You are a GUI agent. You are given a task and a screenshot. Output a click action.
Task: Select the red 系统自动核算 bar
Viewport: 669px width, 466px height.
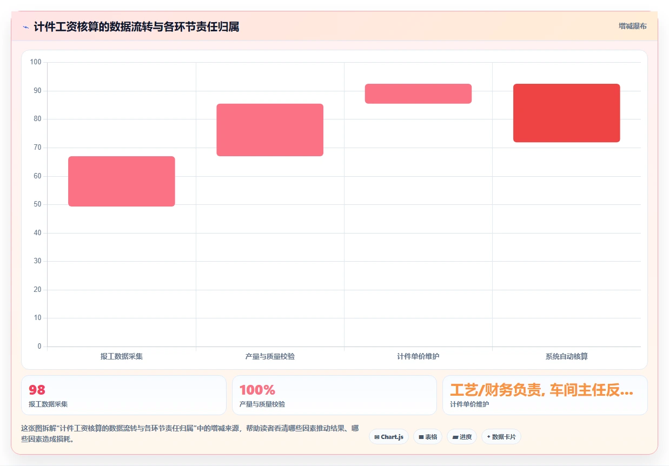click(x=566, y=113)
